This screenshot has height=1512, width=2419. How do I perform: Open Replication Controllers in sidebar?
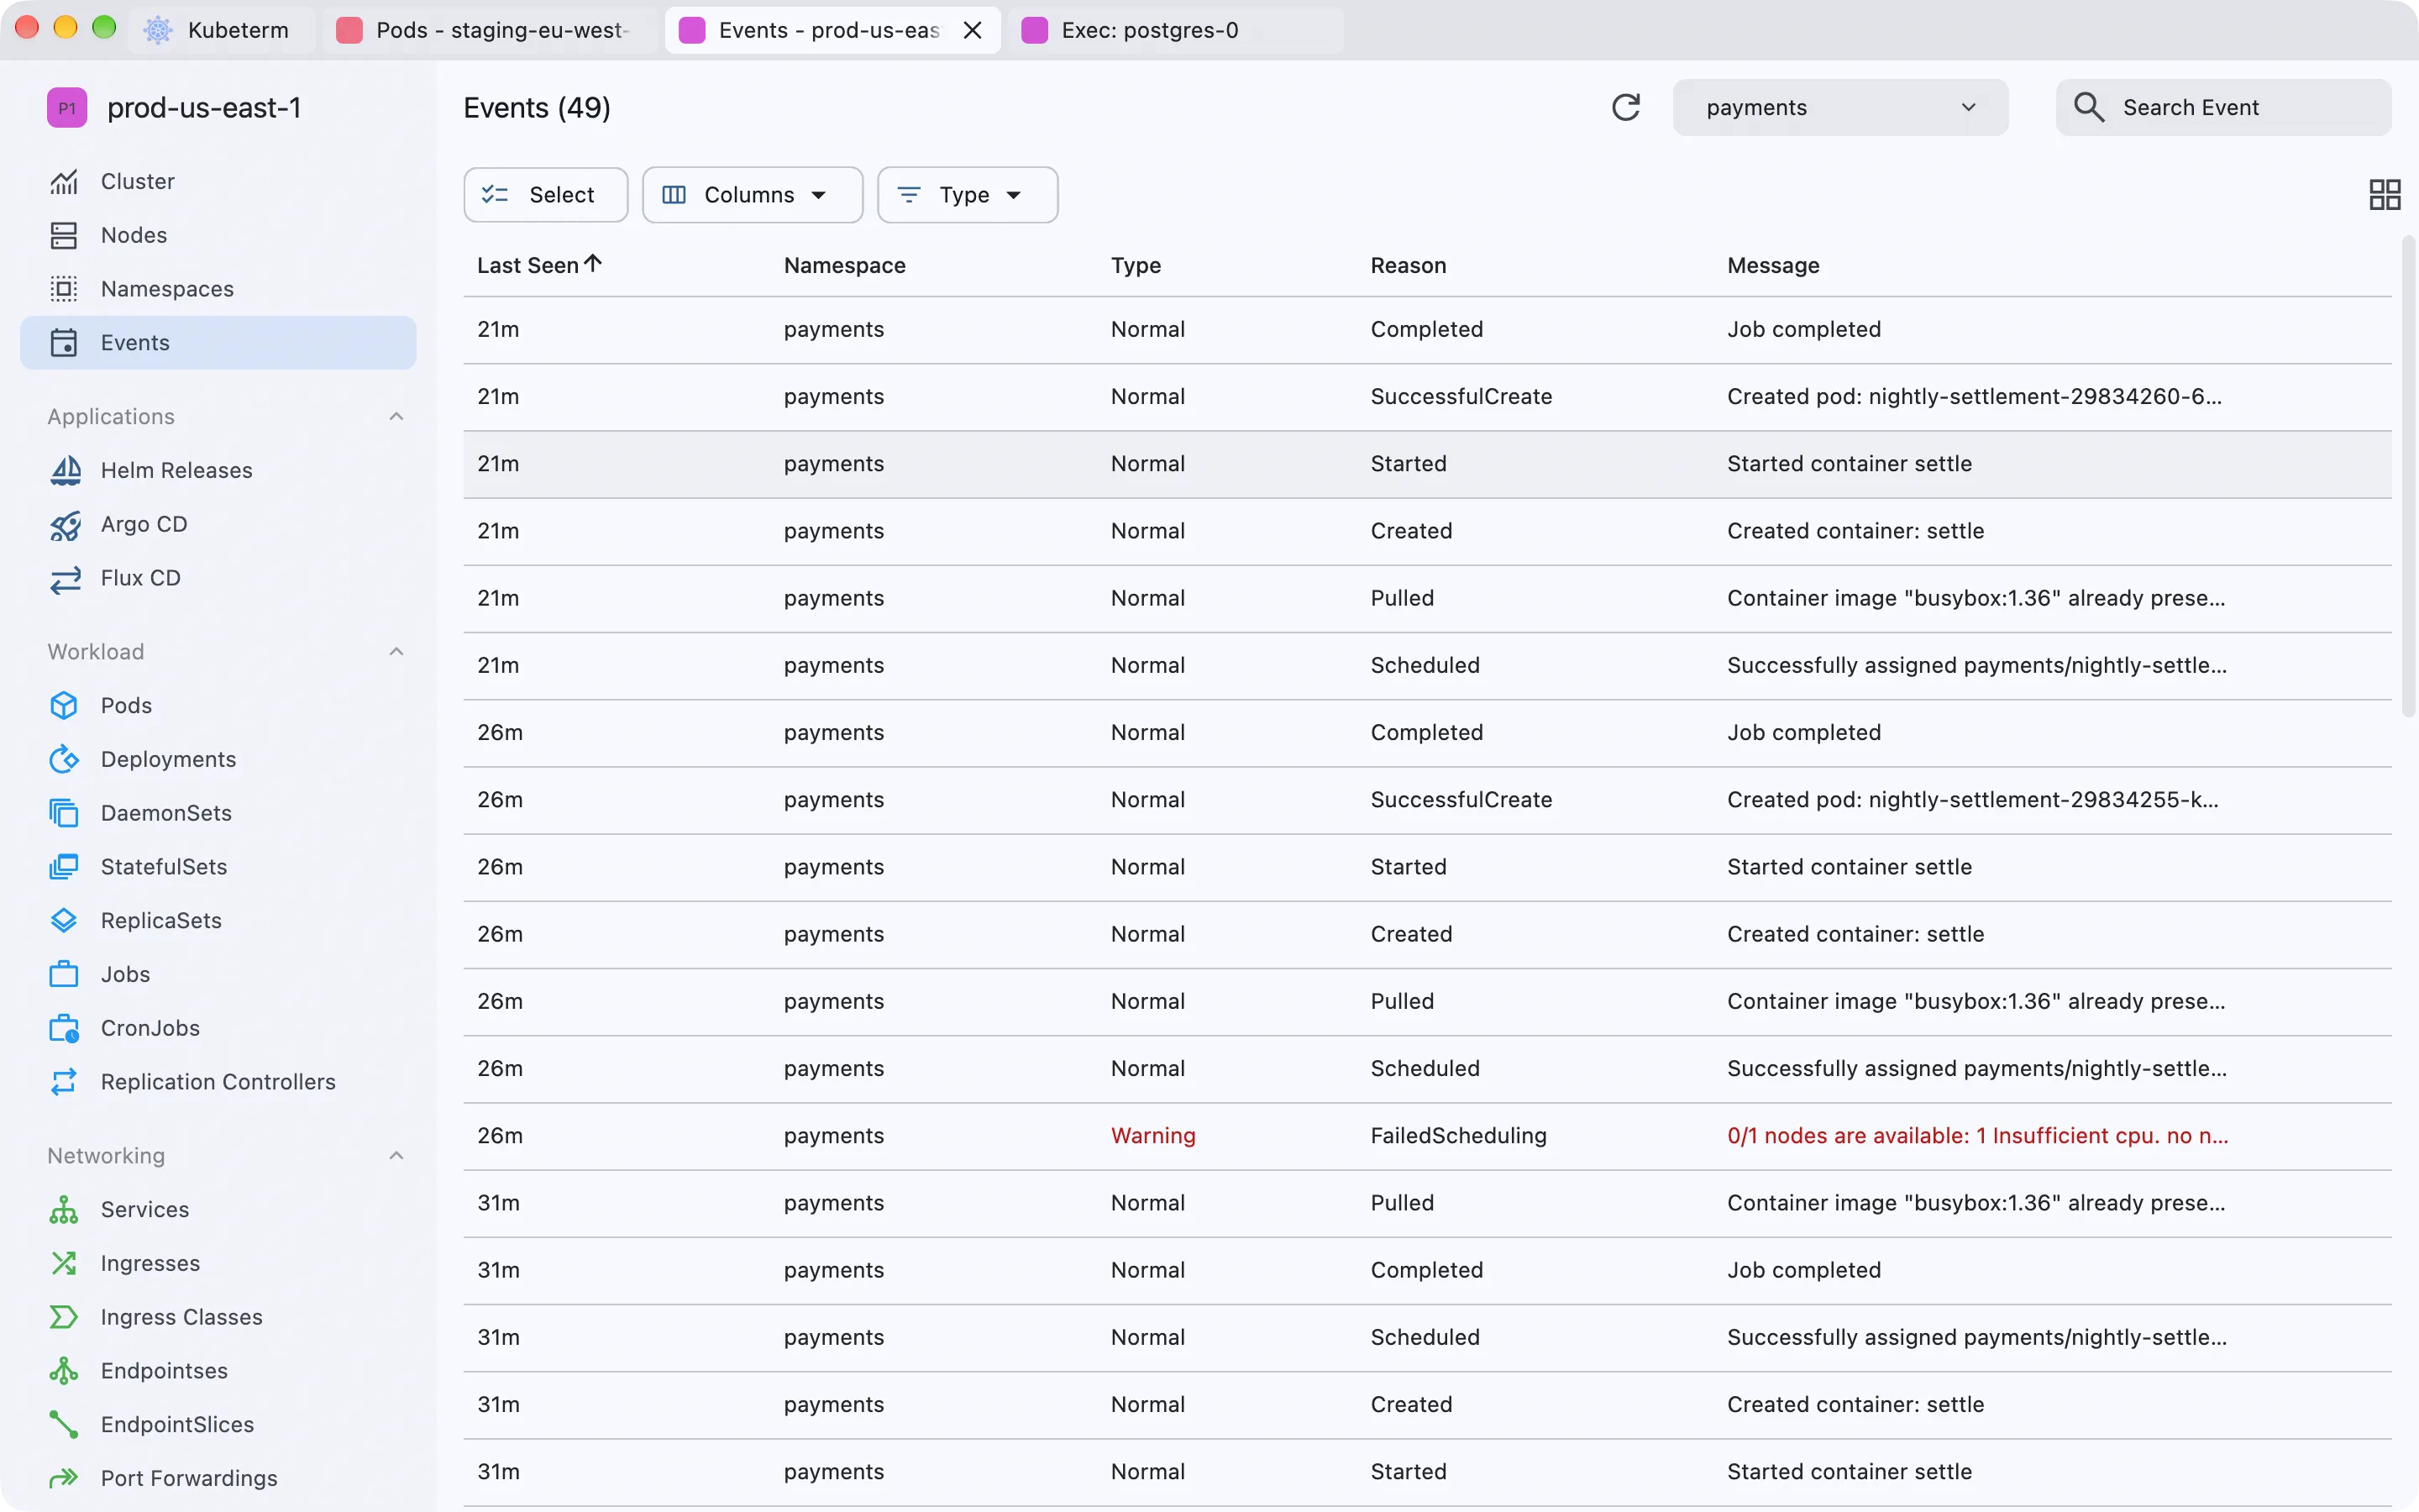coord(218,1082)
